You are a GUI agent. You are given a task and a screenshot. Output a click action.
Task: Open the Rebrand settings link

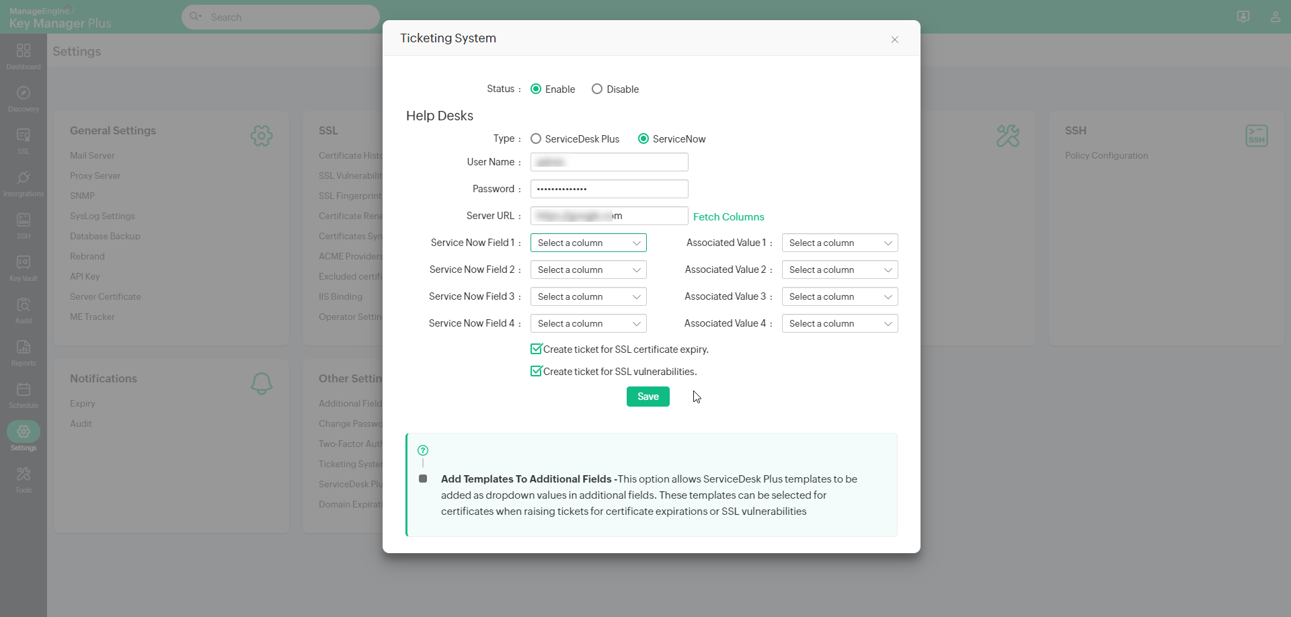[87, 256]
